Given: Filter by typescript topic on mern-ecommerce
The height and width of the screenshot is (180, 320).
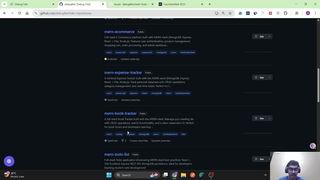Looking at the screenshot, I should [x=147, y=52].
